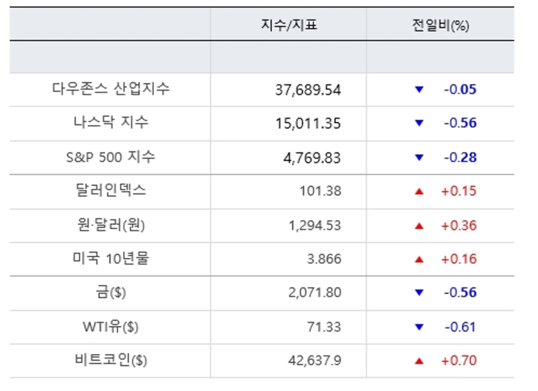The image size is (538, 391).
Task: Click the blue down arrow for 다우존스 산업지수
Action: [x=420, y=89]
